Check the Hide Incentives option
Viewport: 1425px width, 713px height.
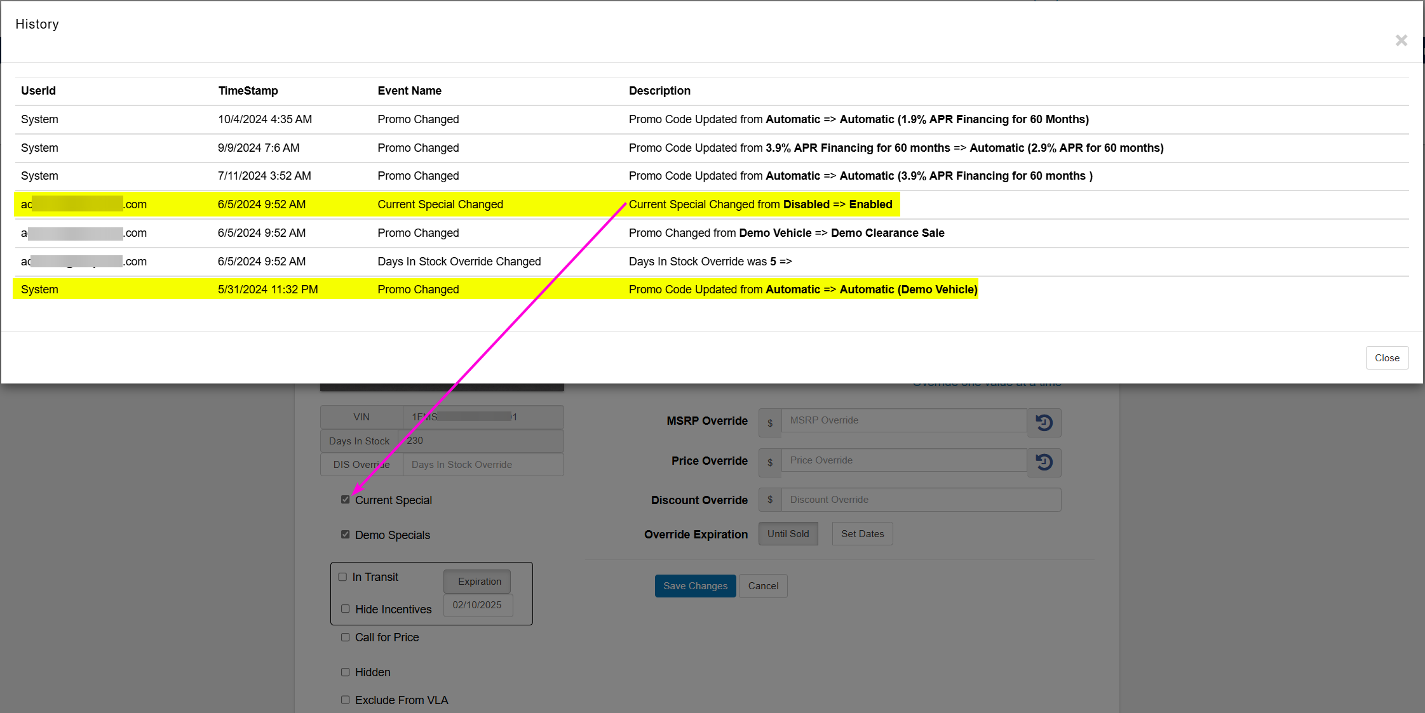point(346,609)
